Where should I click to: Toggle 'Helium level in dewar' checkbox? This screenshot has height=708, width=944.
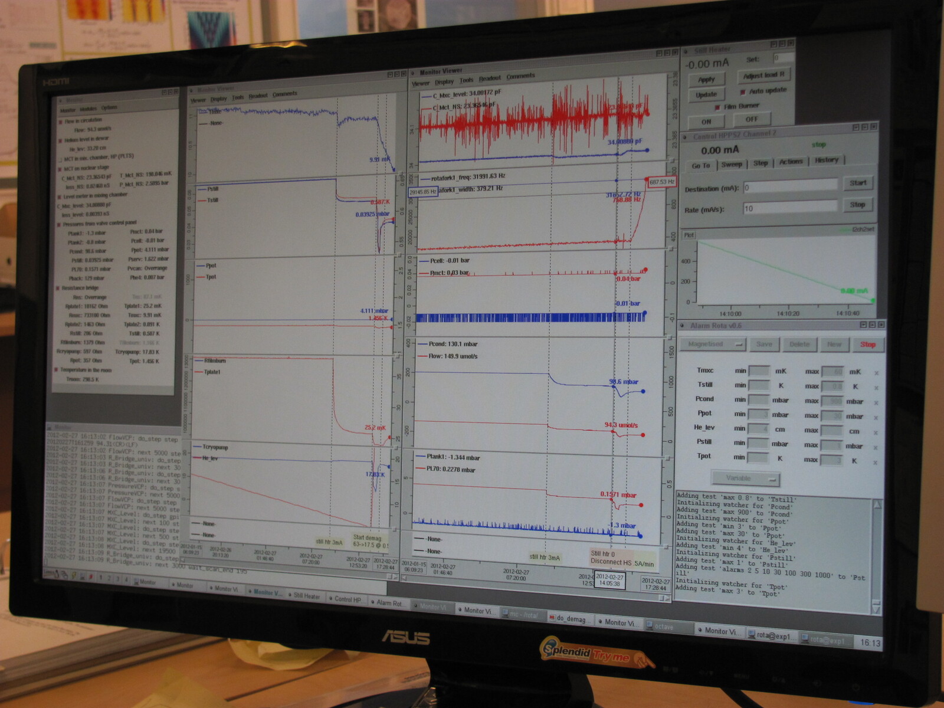click(60, 140)
